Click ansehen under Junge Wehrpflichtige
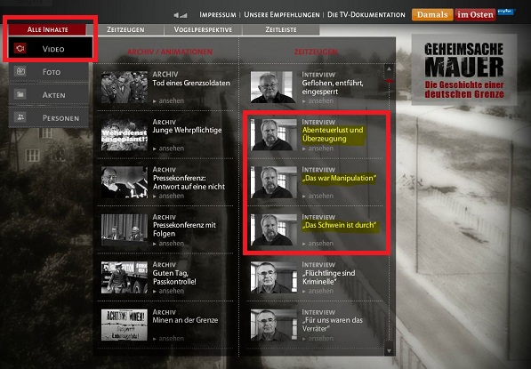 coord(169,148)
